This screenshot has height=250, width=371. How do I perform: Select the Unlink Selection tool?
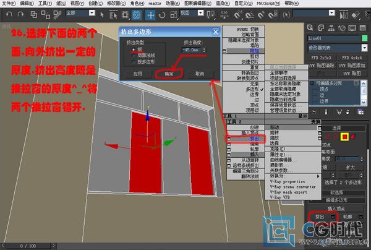[x=45, y=15]
